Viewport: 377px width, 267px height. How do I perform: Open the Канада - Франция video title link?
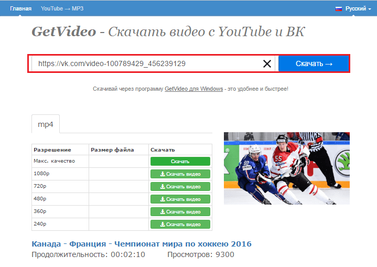(142, 244)
